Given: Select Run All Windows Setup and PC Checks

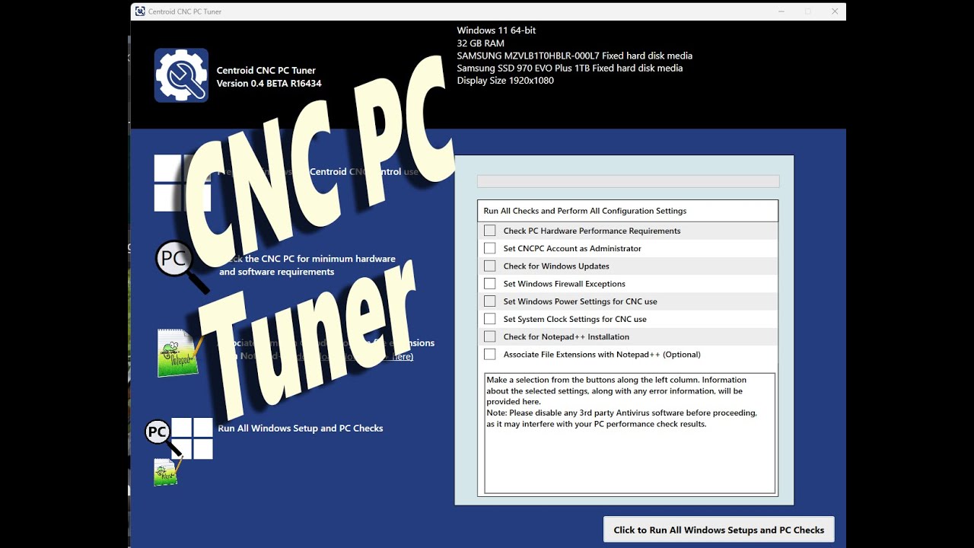Looking at the screenshot, I should click(301, 429).
